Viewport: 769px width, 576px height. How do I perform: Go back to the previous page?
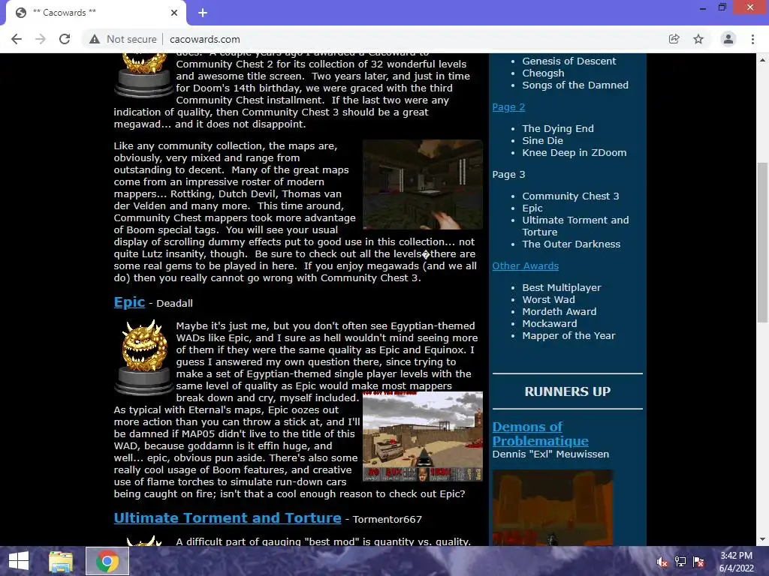point(17,39)
